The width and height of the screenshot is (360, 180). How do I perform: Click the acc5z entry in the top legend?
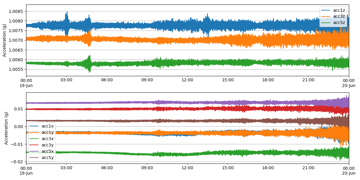pyautogui.click(x=339, y=22)
